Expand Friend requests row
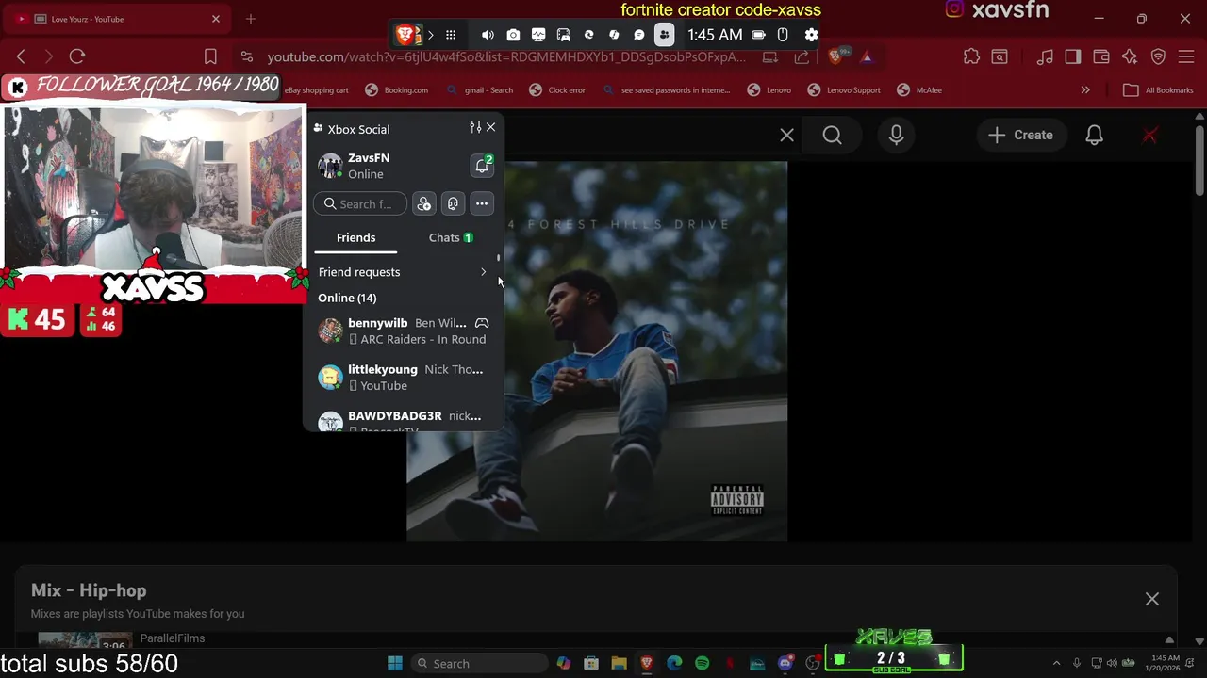The width and height of the screenshot is (1207, 678). 404,272
